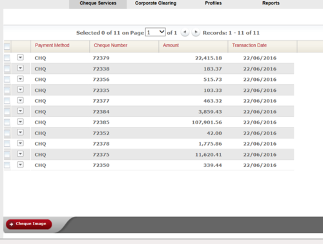This screenshot has width=323, height=244.
Task: Open the row menu arrow for cheque 72350
Action: pos(20,164)
